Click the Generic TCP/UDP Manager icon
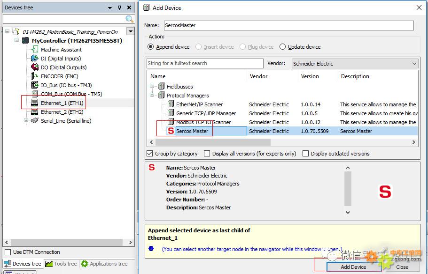The image size is (428, 274). tap(171, 113)
